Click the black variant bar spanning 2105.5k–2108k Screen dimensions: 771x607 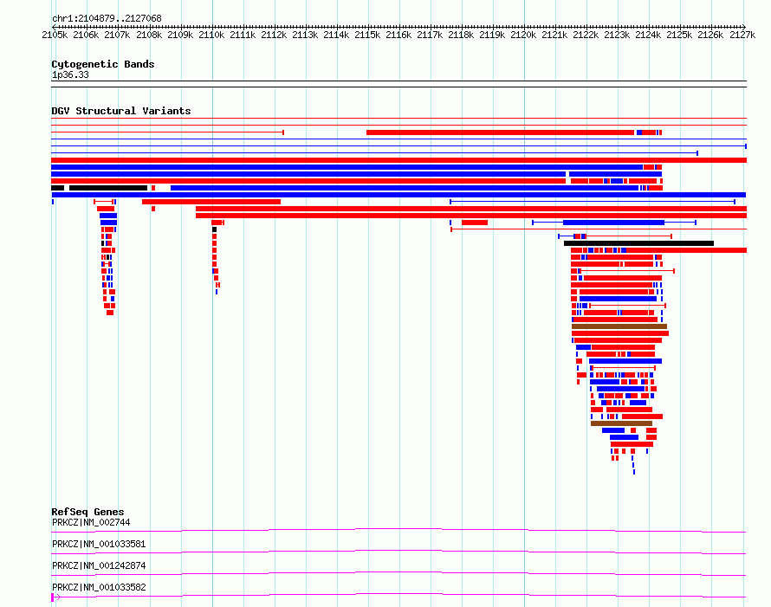coord(108,188)
